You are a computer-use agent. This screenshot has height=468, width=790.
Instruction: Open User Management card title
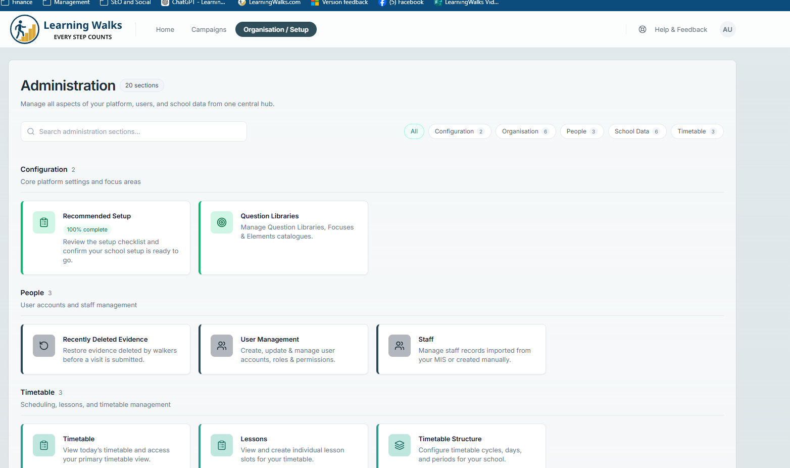pyautogui.click(x=270, y=340)
